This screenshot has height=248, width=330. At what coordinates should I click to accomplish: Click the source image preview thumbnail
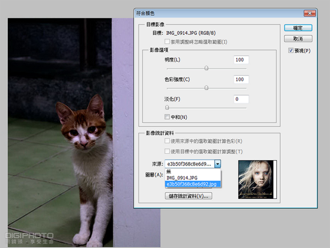point(257,179)
